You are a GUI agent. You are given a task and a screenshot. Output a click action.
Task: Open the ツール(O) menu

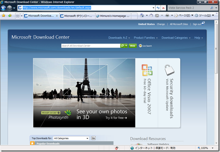click(x=205, y=15)
